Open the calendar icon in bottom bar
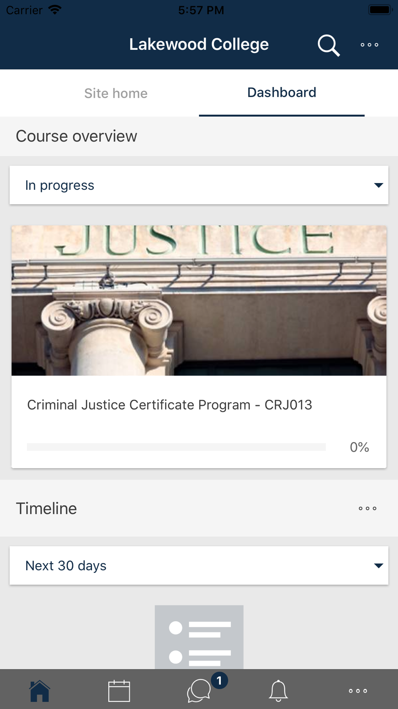Viewport: 398px width, 709px height. click(119, 691)
